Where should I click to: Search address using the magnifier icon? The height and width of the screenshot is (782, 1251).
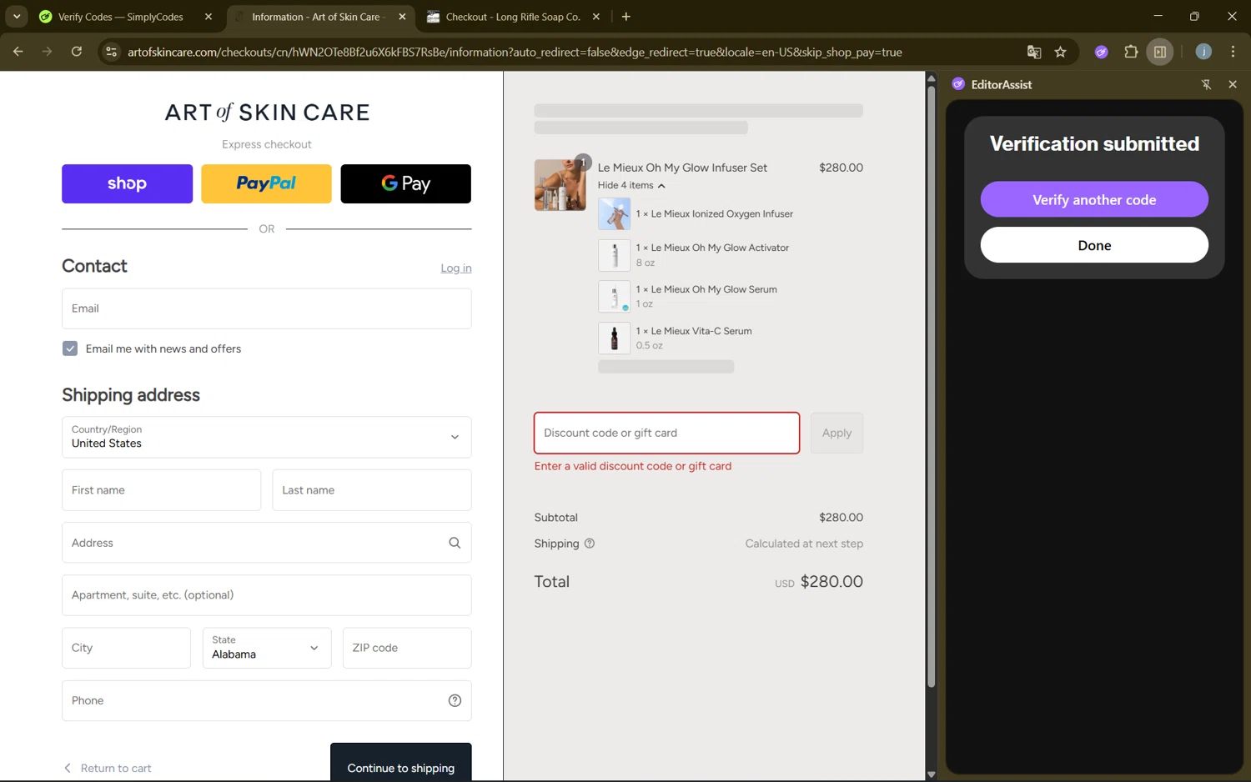455,543
